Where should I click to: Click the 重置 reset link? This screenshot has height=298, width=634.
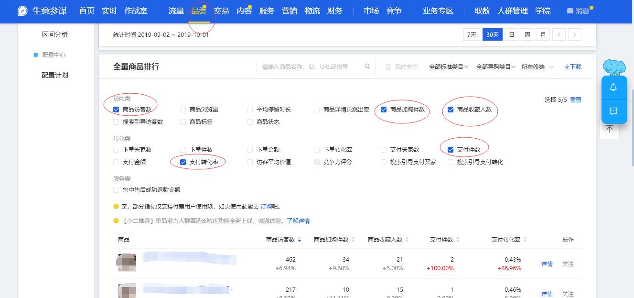pyautogui.click(x=576, y=100)
